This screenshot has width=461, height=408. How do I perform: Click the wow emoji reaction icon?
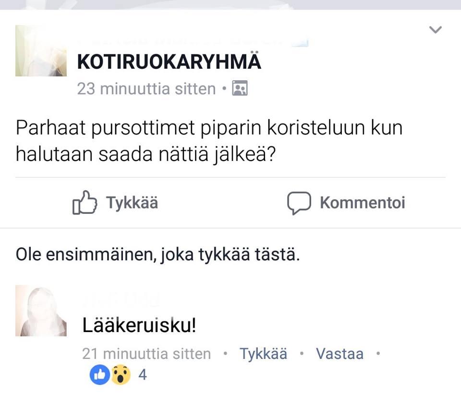tap(121, 375)
